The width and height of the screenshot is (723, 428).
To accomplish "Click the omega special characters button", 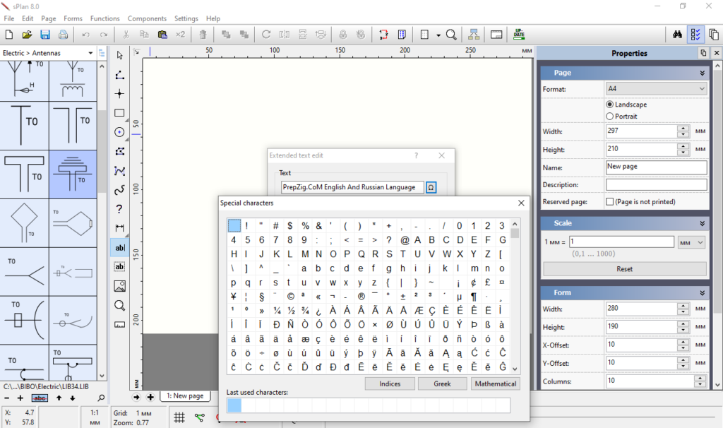I will pyautogui.click(x=432, y=187).
